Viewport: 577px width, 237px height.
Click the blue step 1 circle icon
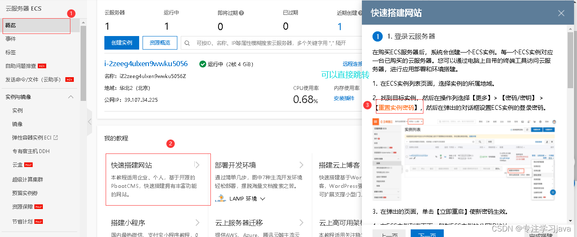coord(378,36)
